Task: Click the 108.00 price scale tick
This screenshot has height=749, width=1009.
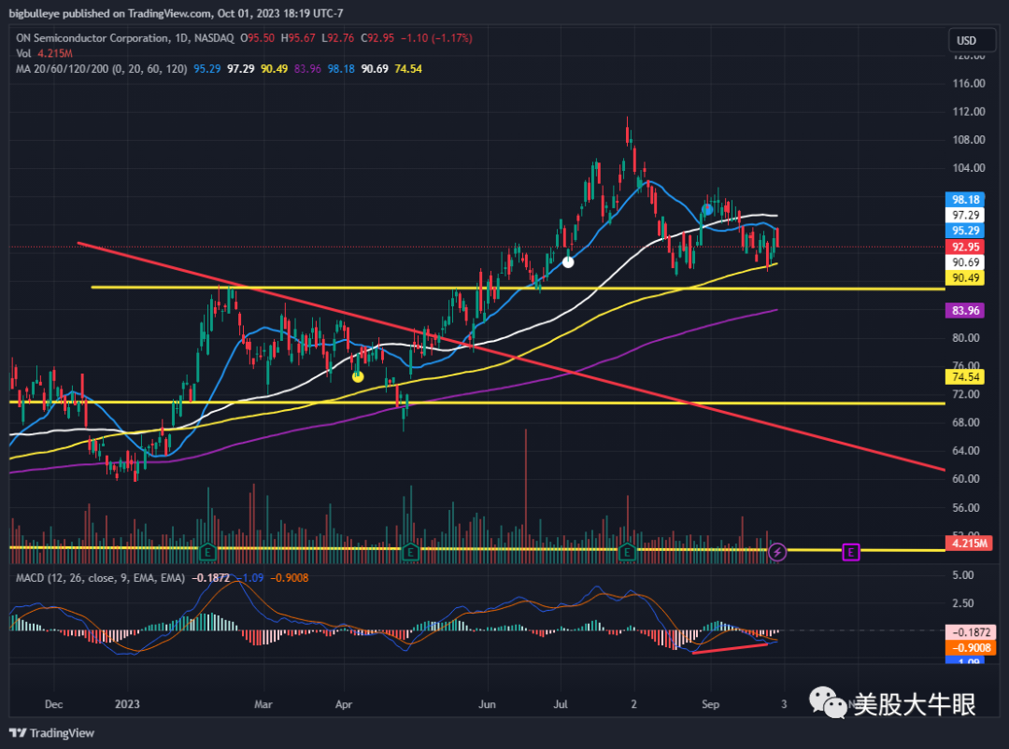Action: click(x=969, y=140)
